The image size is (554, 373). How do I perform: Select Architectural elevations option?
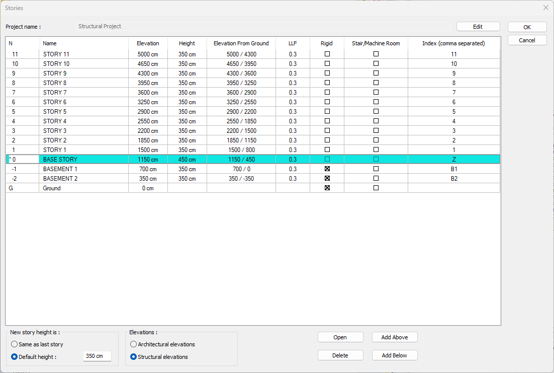tap(134, 344)
